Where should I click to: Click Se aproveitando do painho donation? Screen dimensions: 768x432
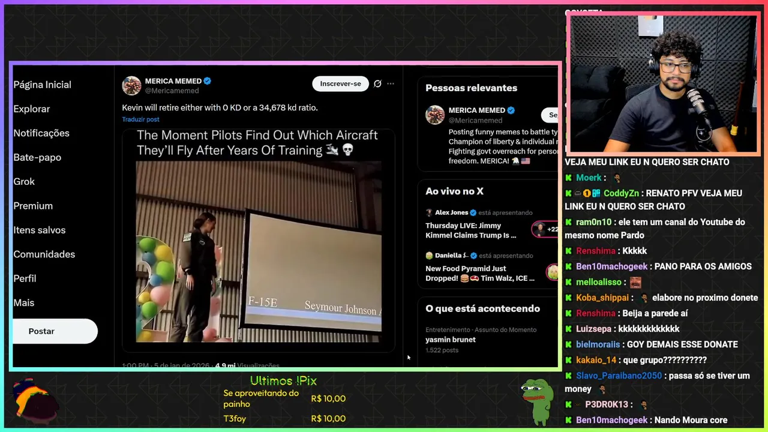261,398
